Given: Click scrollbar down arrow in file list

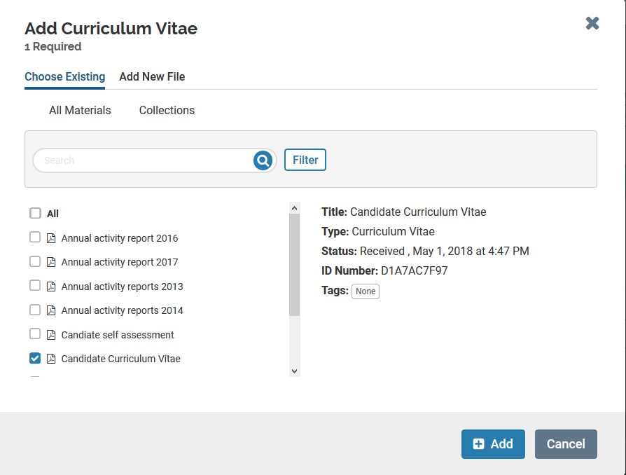Looking at the screenshot, I should [294, 371].
